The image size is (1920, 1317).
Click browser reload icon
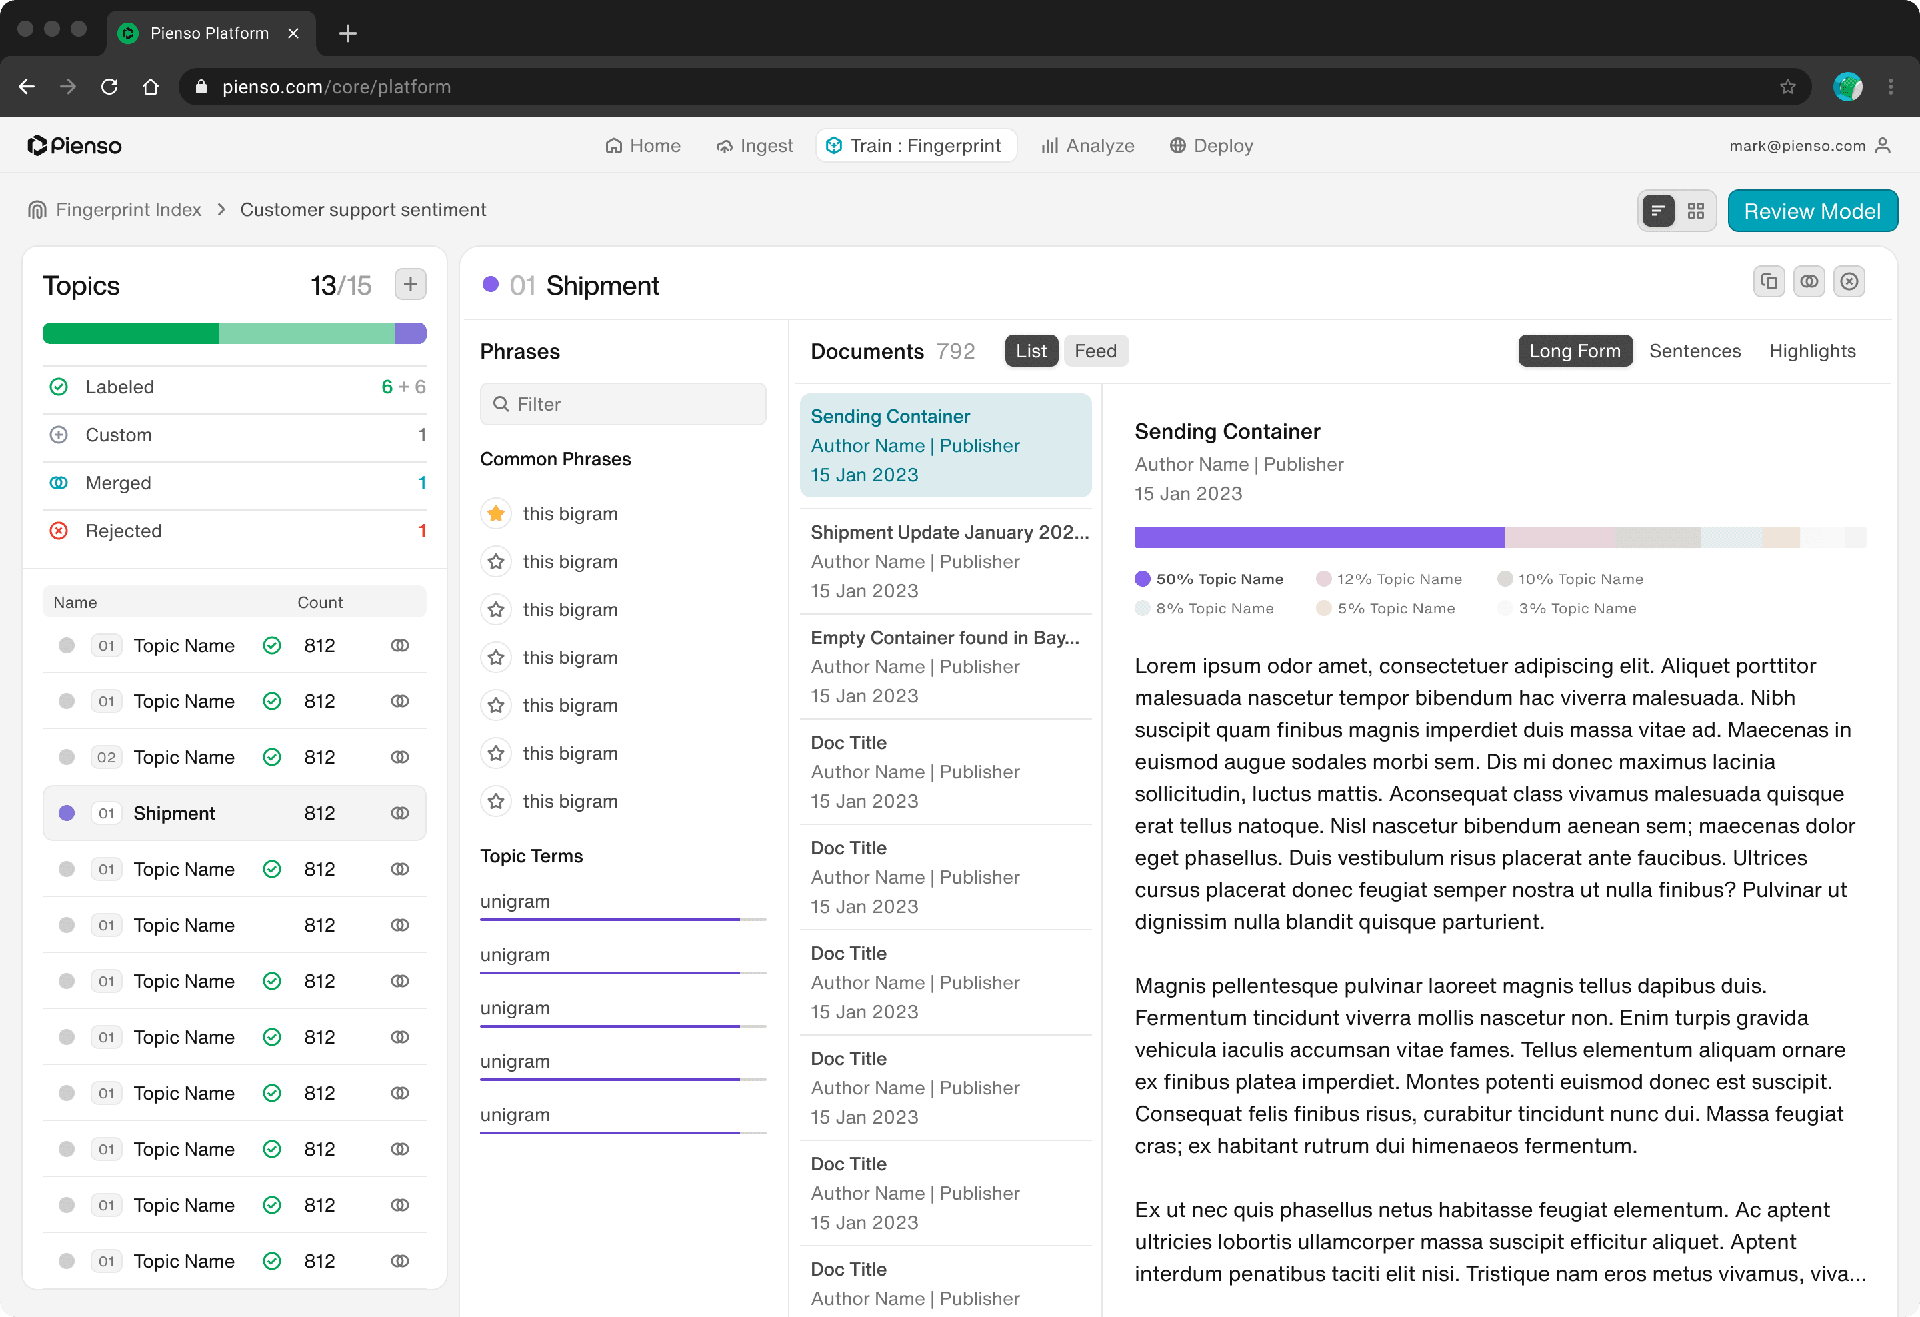(109, 87)
